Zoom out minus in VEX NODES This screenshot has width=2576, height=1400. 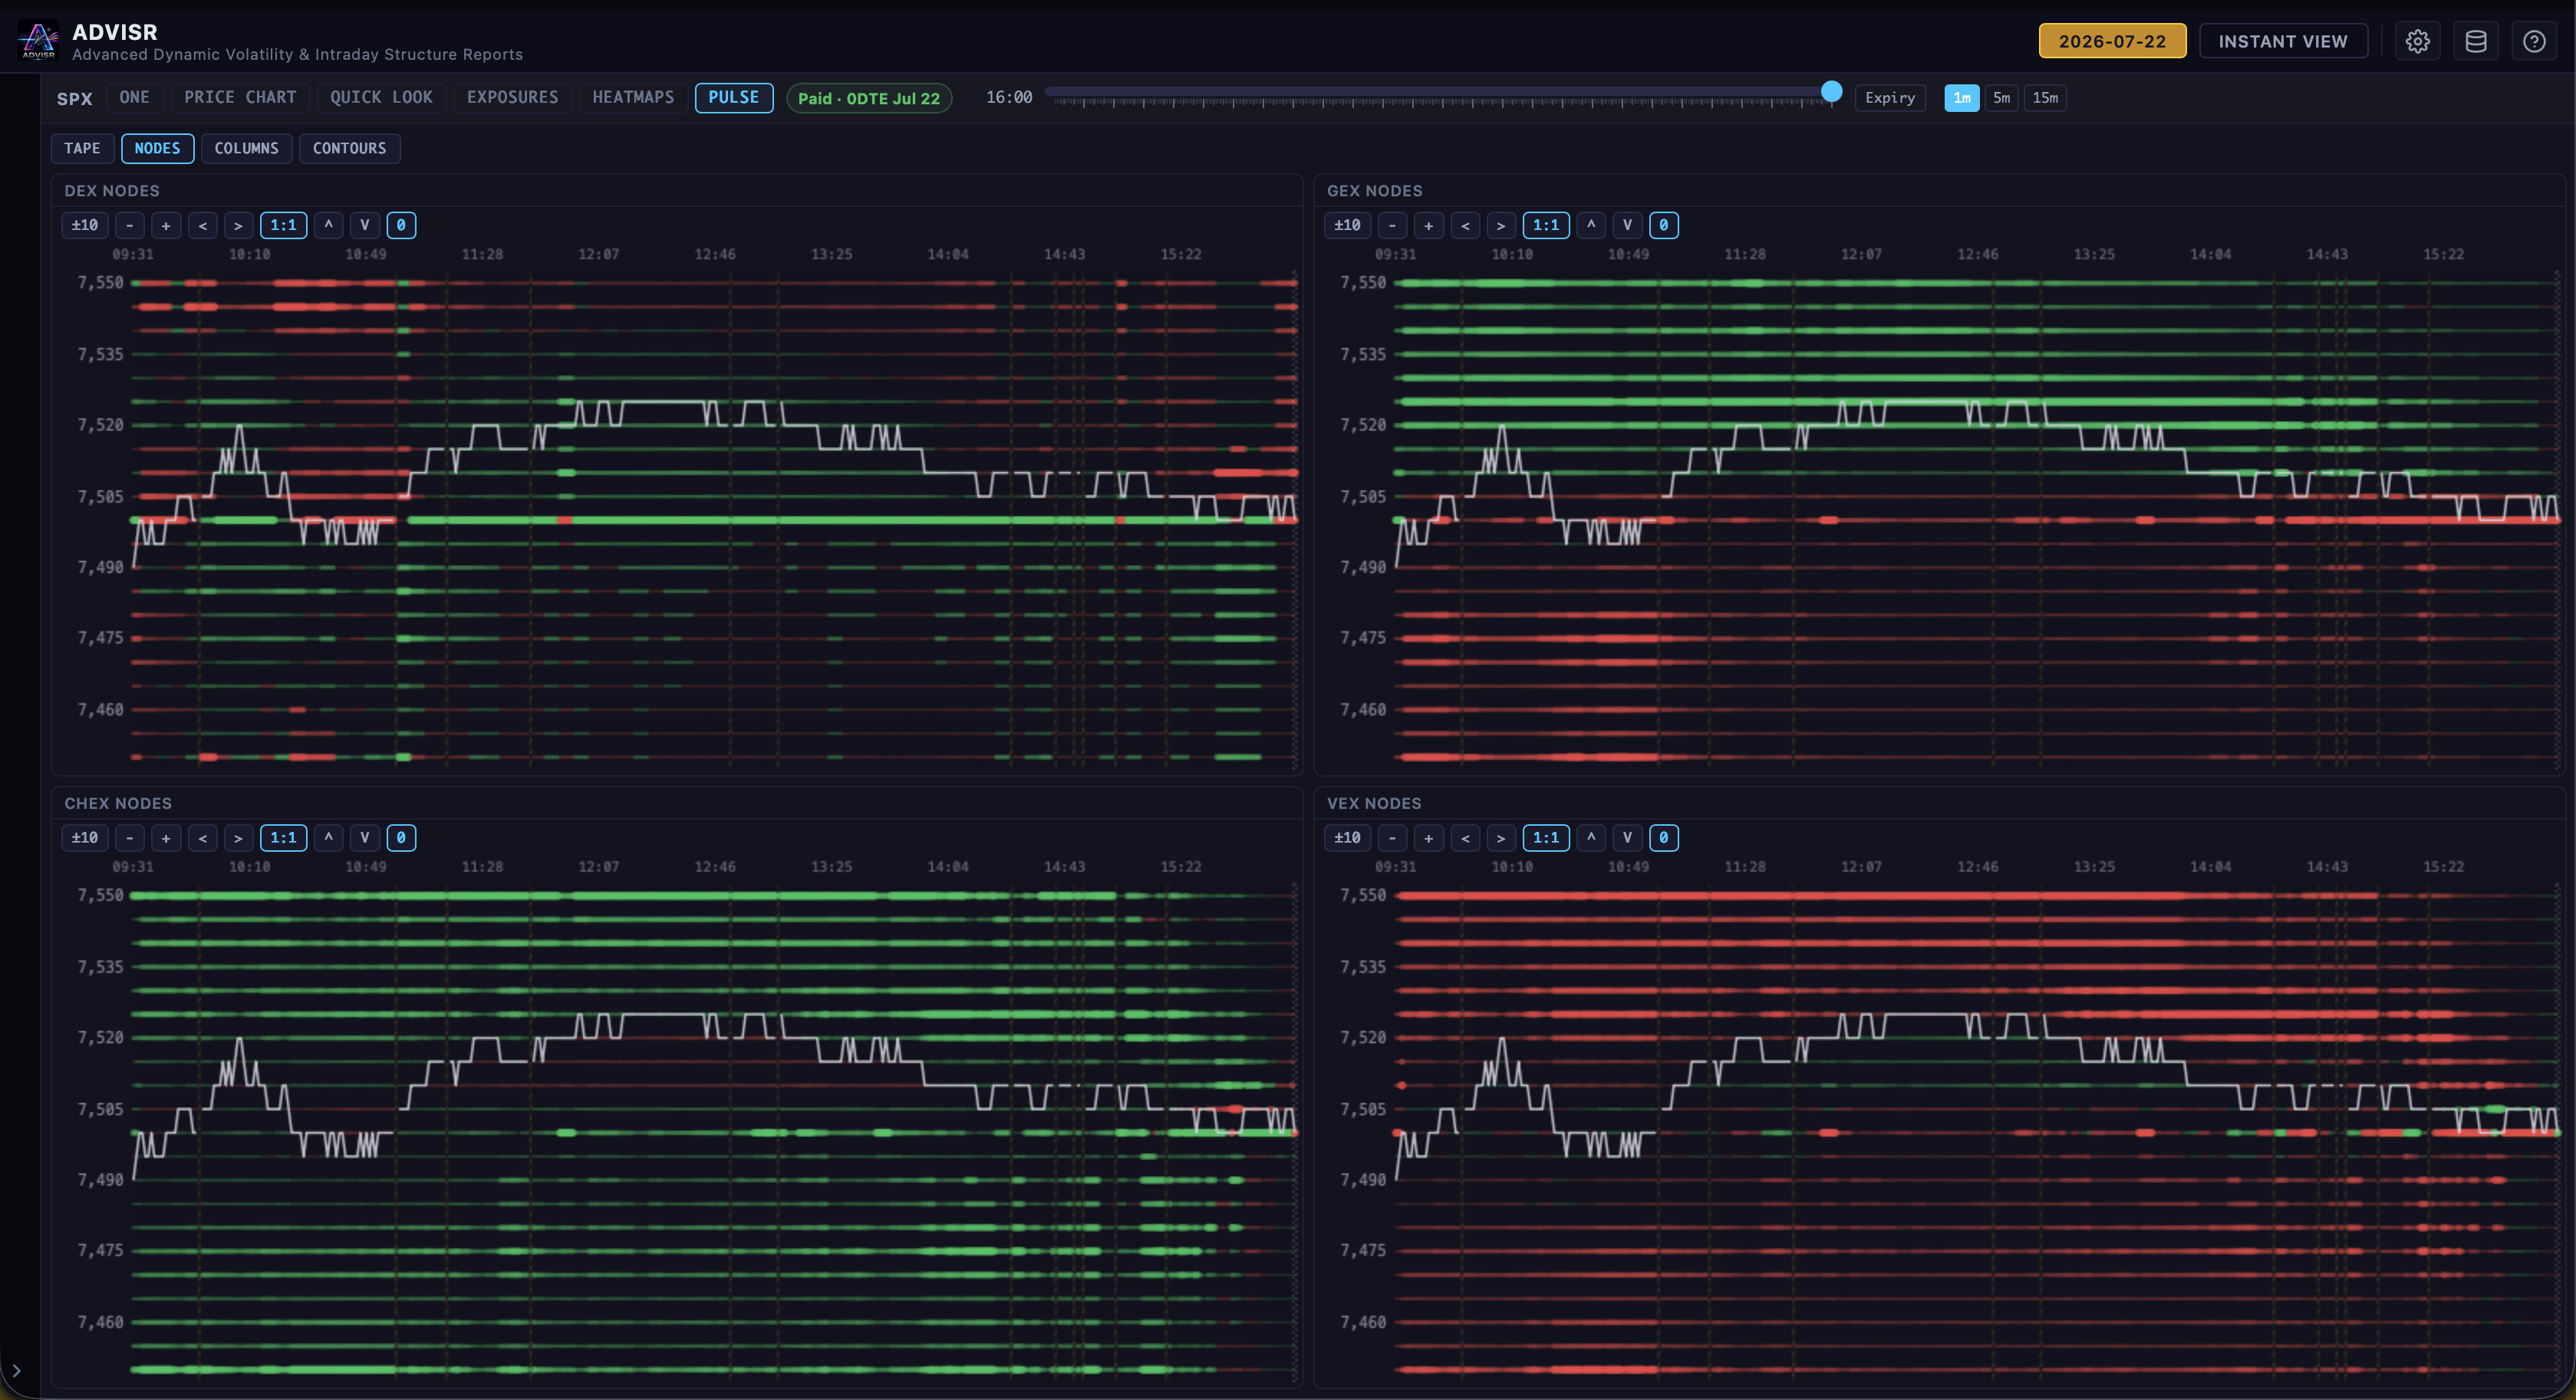tap(1392, 837)
